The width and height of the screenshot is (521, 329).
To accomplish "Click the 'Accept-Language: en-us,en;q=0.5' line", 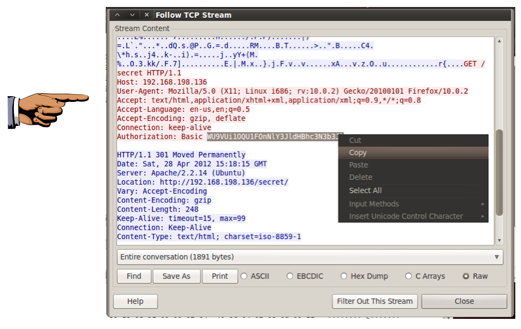I will 184,109.
